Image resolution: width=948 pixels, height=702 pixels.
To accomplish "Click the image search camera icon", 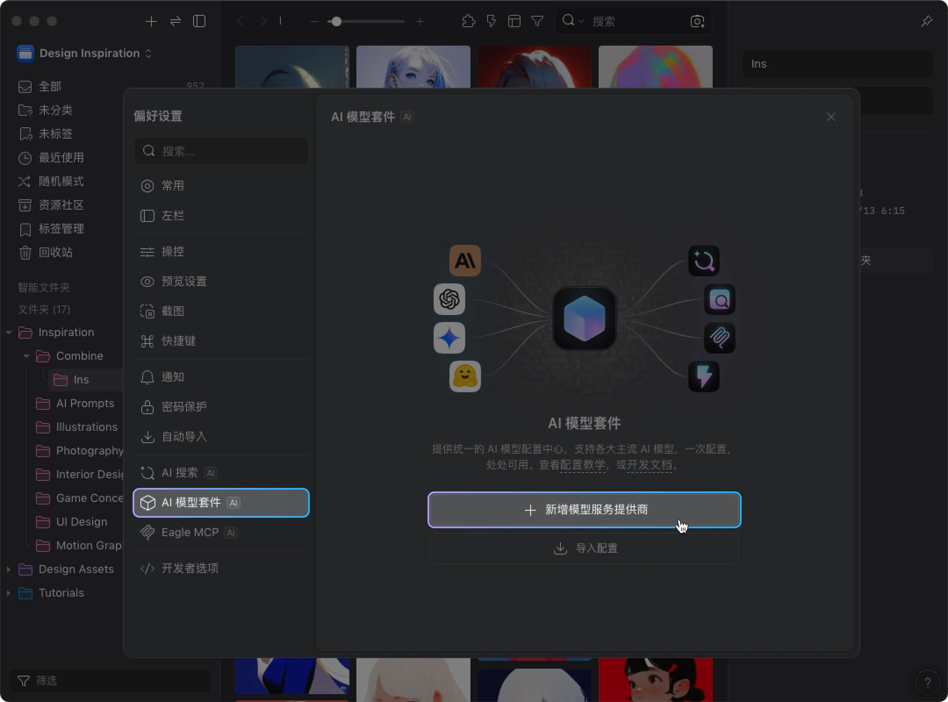I will [x=697, y=21].
